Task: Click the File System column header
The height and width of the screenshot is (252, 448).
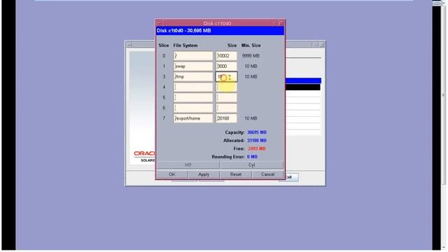Action: pyautogui.click(x=185, y=45)
